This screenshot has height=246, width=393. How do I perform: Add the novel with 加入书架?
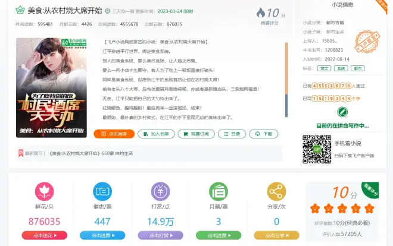point(156,134)
